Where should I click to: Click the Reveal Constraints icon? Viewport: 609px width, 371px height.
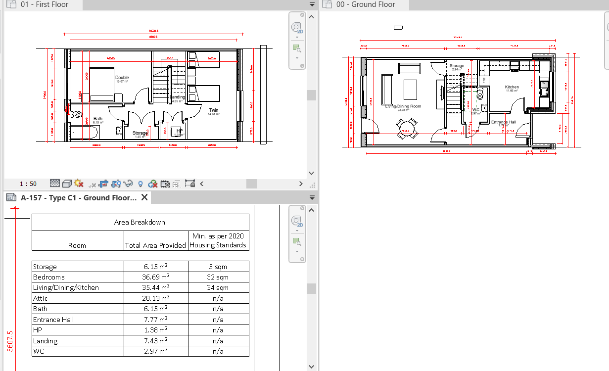pyautogui.click(x=190, y=184)
